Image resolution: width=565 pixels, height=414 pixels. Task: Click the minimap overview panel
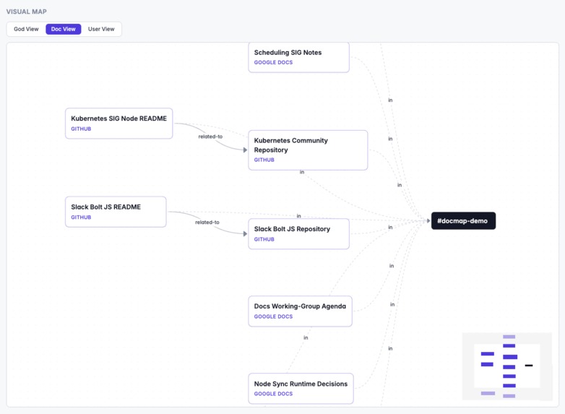tap(507, 366)
